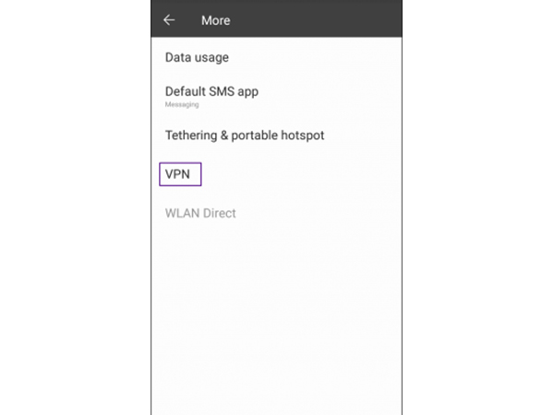Viewport: 554px width, 415px height.
Task: Click the highlighted VPN item
Action: (x=180, y=174)
